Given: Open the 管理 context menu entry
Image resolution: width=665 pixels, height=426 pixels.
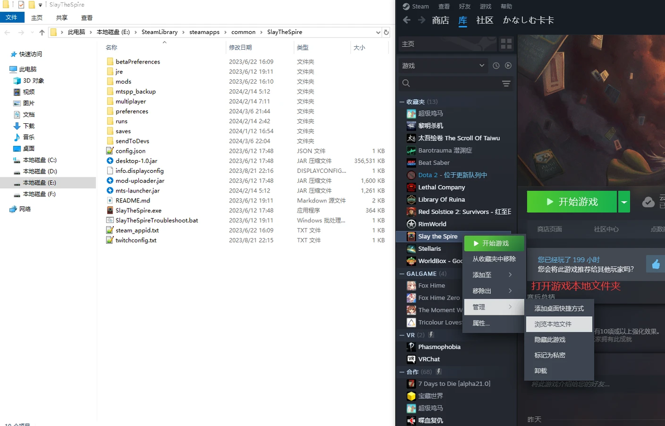Looking at the screenshot, I should coord(494,307).
